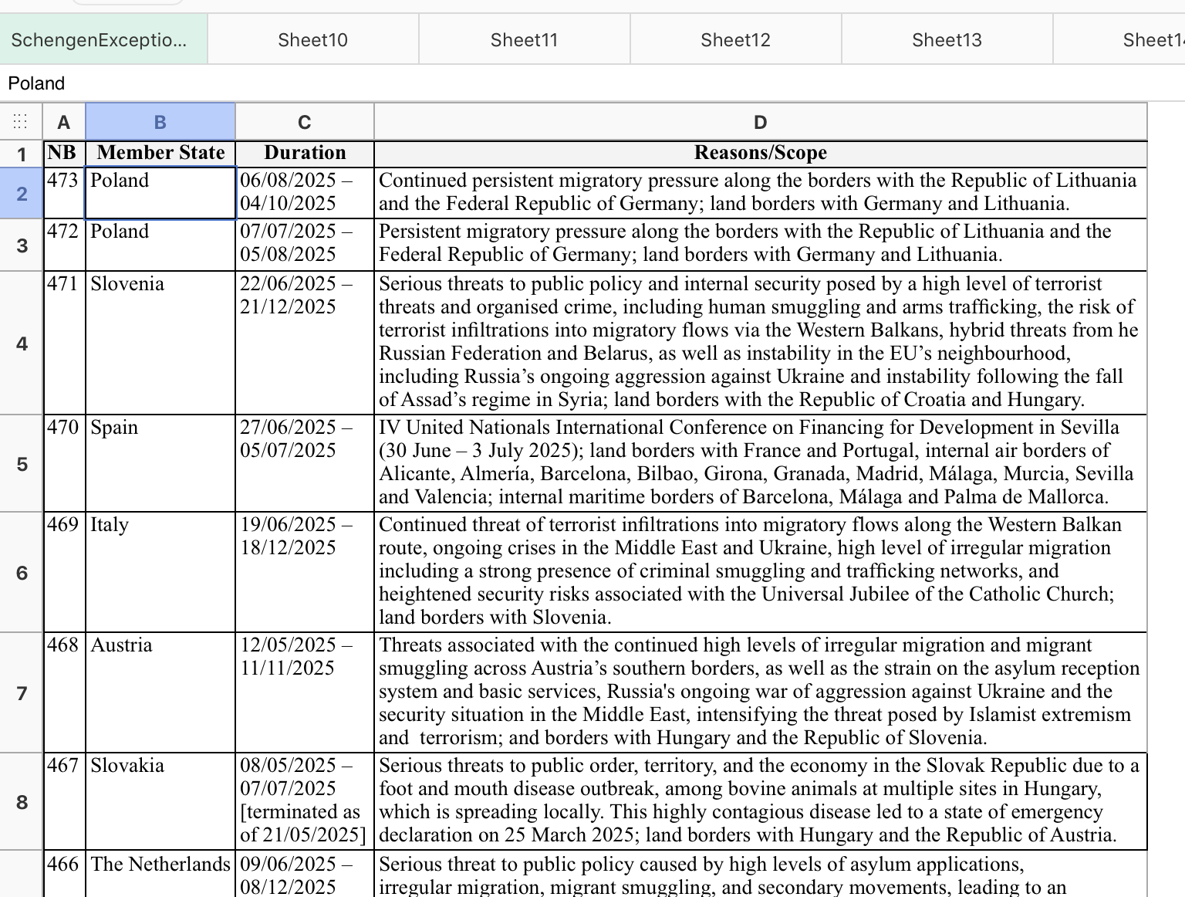
Task: Select column C header
Action: [305, 122]
